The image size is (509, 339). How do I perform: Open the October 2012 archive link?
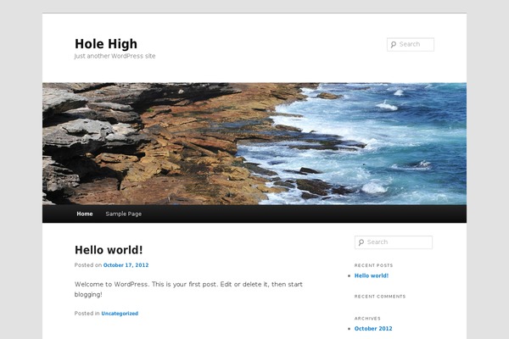pos(373,328)
